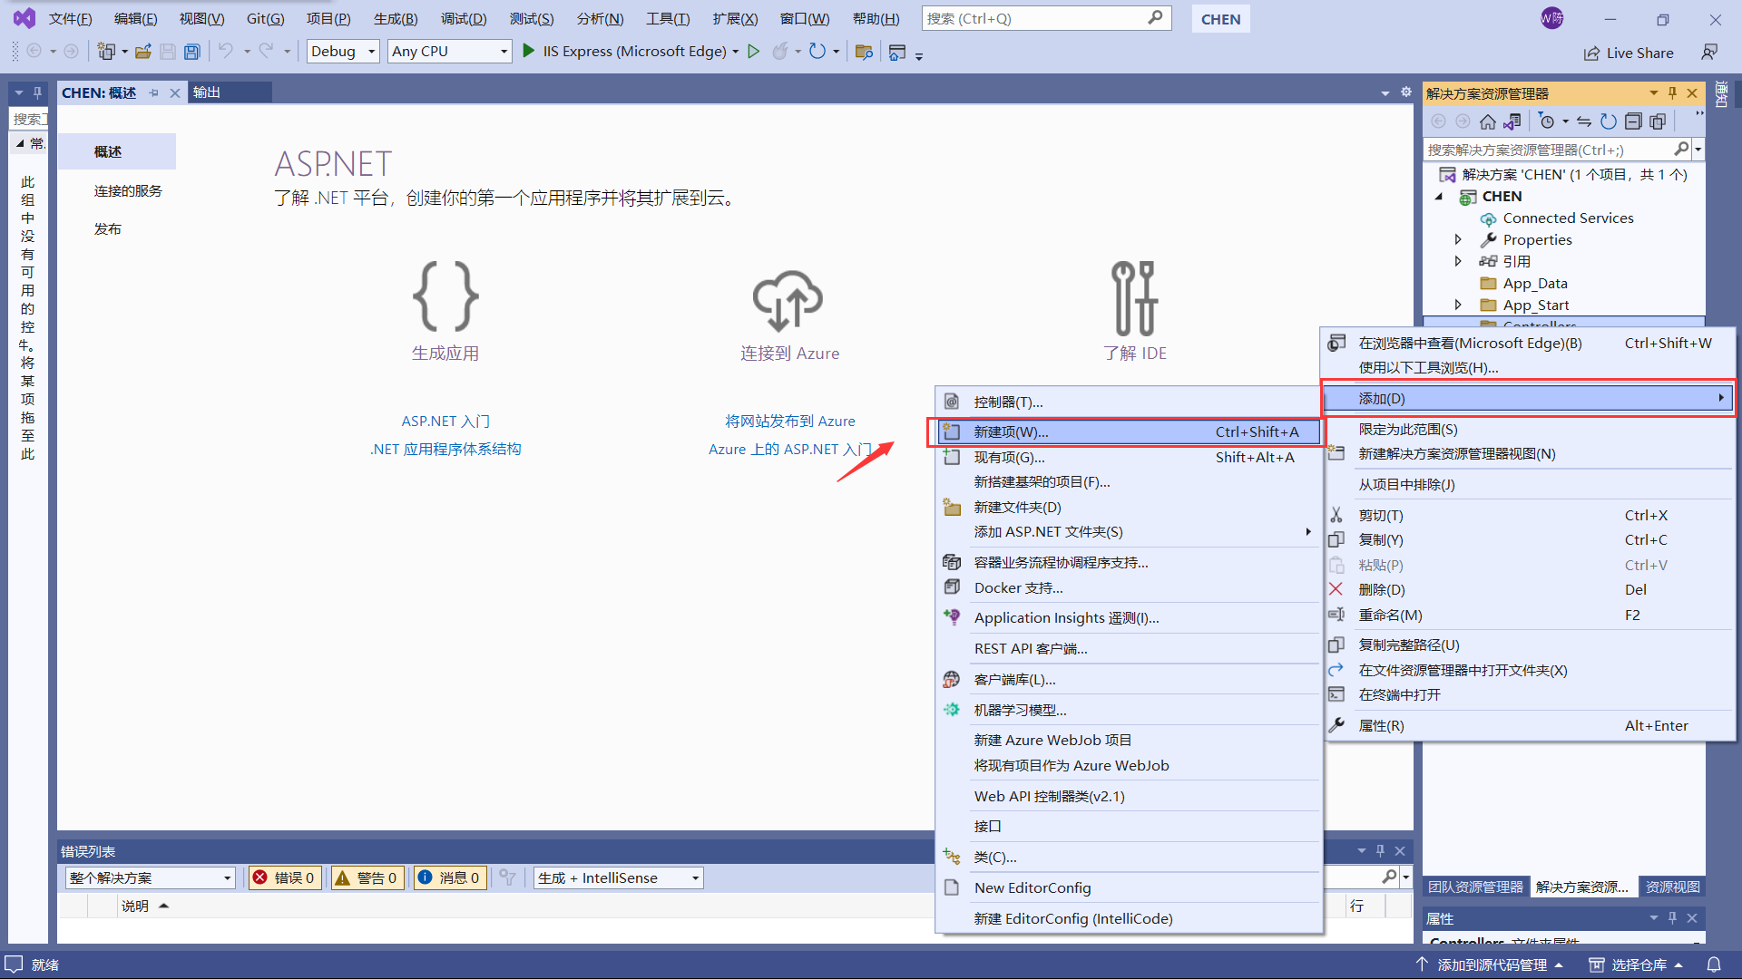Expand the 引用 references node
Viewport: 1742px width, 979px height.
click(x=1458, y=262)
